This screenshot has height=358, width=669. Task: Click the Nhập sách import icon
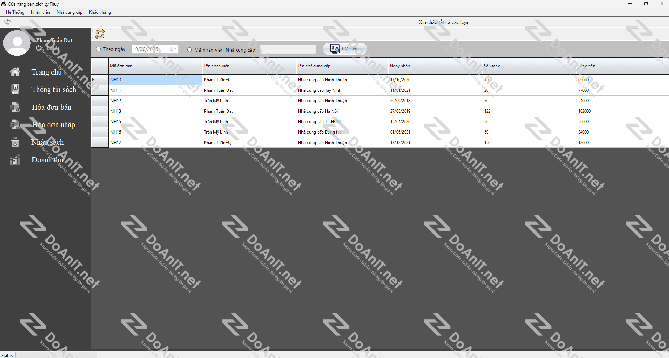15,142
